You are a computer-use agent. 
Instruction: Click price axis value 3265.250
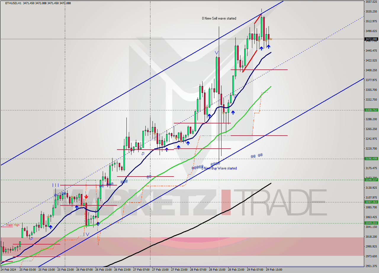click(371, 129)
